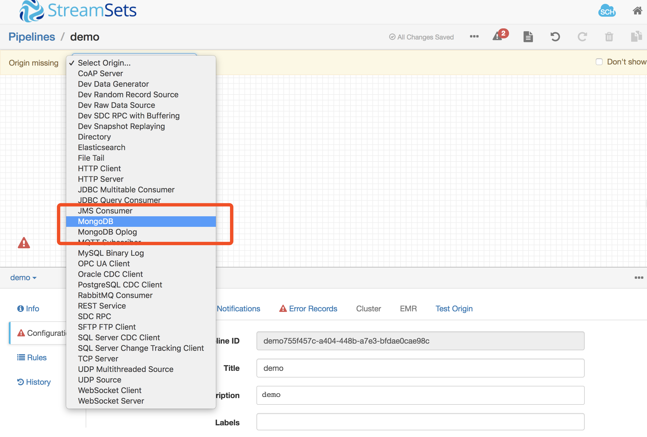Choose MongoDB Oplog origin
The image size is (647, 437).
(x=141, y=232)
